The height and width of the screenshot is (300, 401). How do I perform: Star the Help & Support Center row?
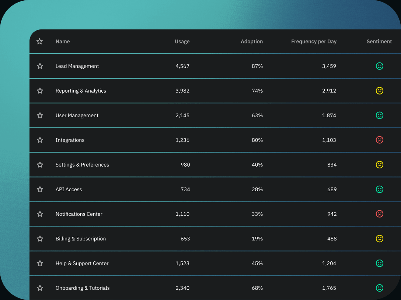point(40,263)
